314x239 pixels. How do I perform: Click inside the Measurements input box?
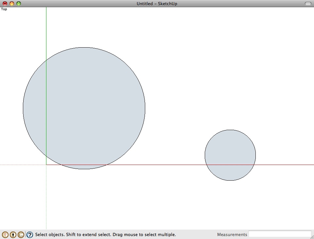[x=280, y=234]
